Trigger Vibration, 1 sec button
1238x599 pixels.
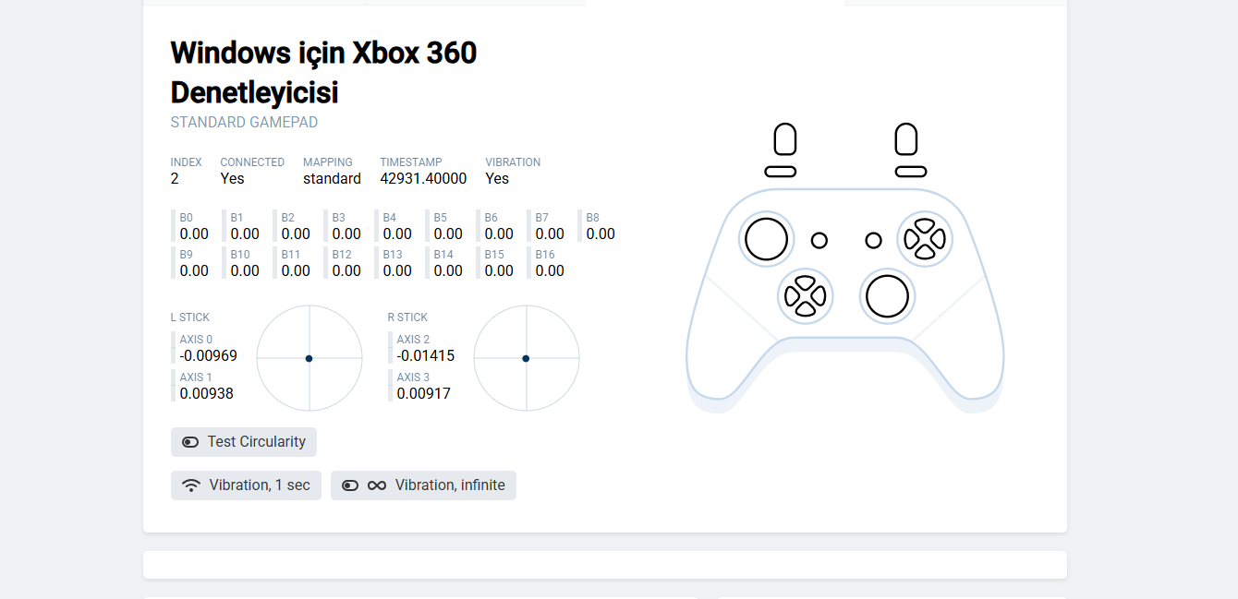pyautogui.click(x=246, y=485)
